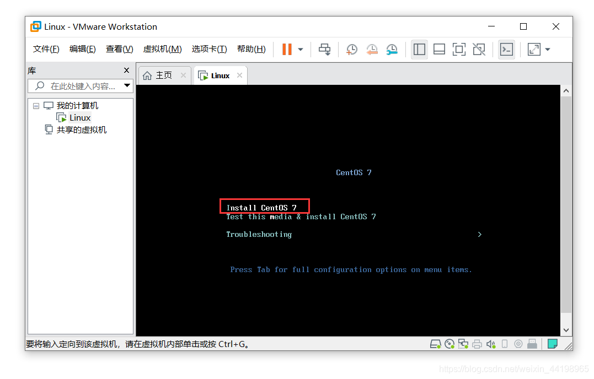Click the CD/DVD drive status icon
Screen dimensions: 594x379
pyautogui.click(x=449, y=344)
